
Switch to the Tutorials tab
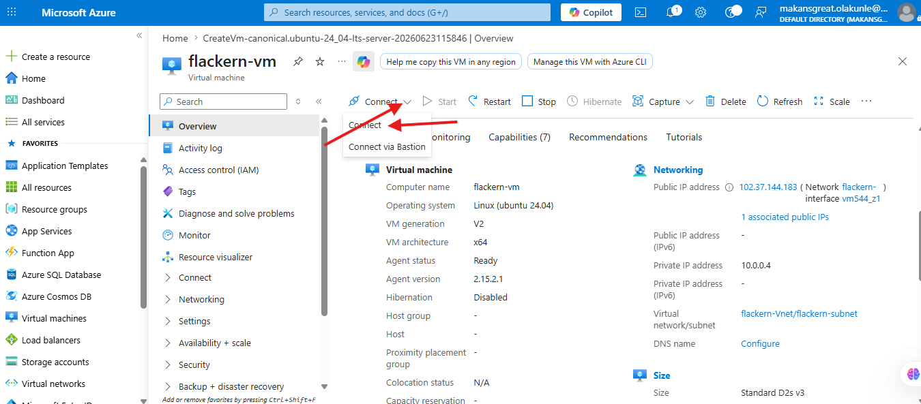point(684,137)
